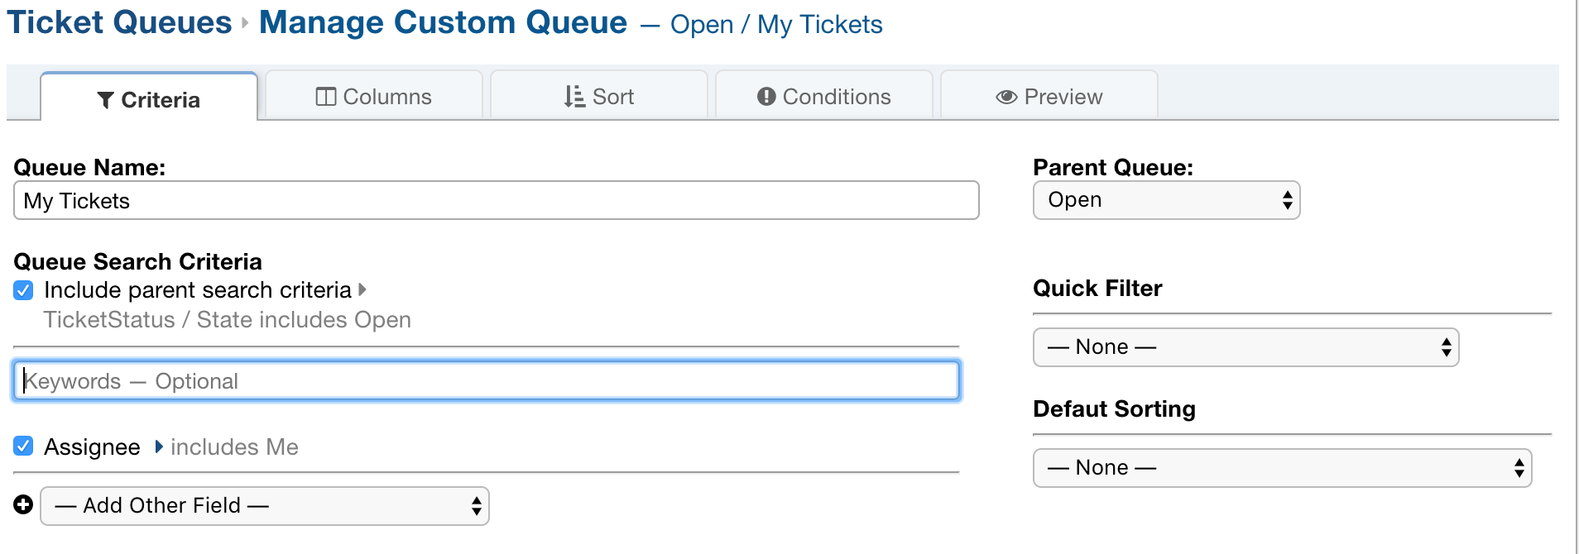Click the Queue Name text field
1579x554 pixels.
(495, 200)
